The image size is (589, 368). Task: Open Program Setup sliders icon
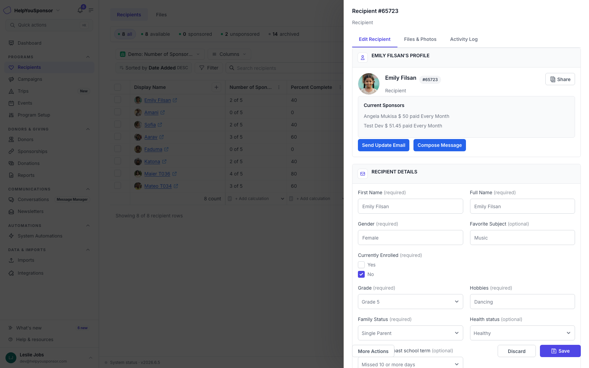click(11, 115)
